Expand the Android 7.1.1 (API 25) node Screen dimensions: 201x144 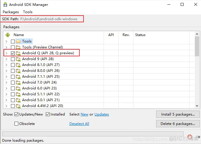click(6, 77)
